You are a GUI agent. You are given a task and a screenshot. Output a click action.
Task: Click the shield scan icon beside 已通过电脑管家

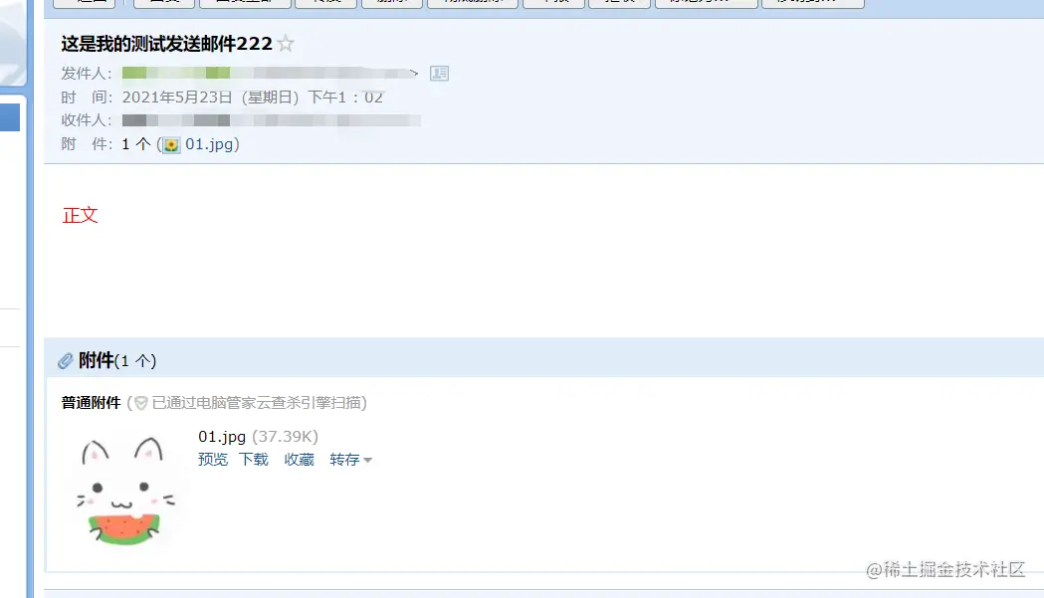click(141, 403)
